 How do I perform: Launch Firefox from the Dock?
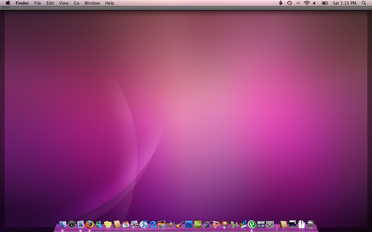(x=90, y=224)
